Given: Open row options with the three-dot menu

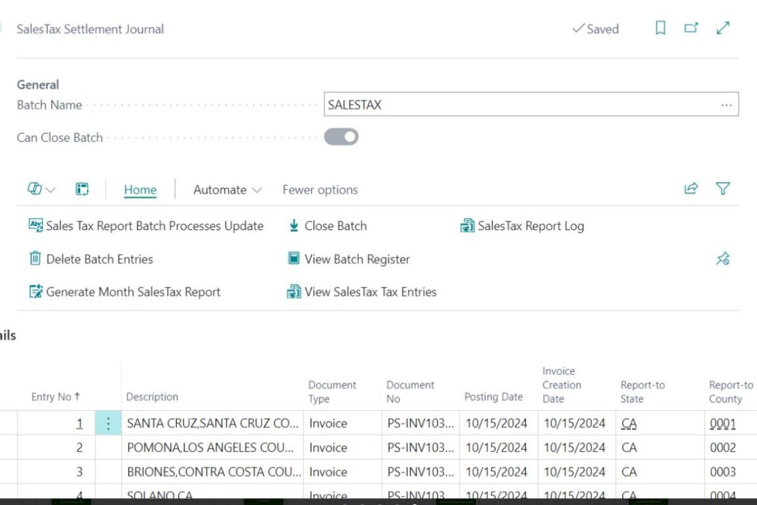Looking at the screenshot, I should coord(108,423).
